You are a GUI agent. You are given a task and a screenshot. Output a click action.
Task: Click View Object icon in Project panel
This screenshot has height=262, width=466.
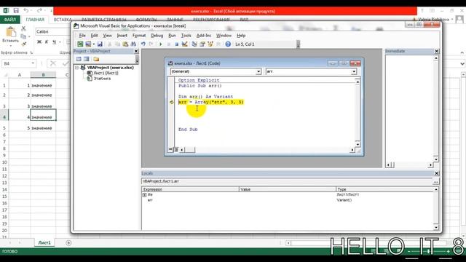[x=87, y=59]
